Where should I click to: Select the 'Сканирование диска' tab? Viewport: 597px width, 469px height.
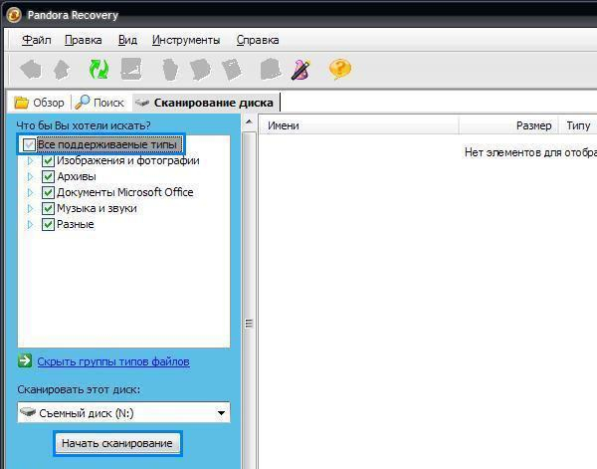(x=206, y=103)
